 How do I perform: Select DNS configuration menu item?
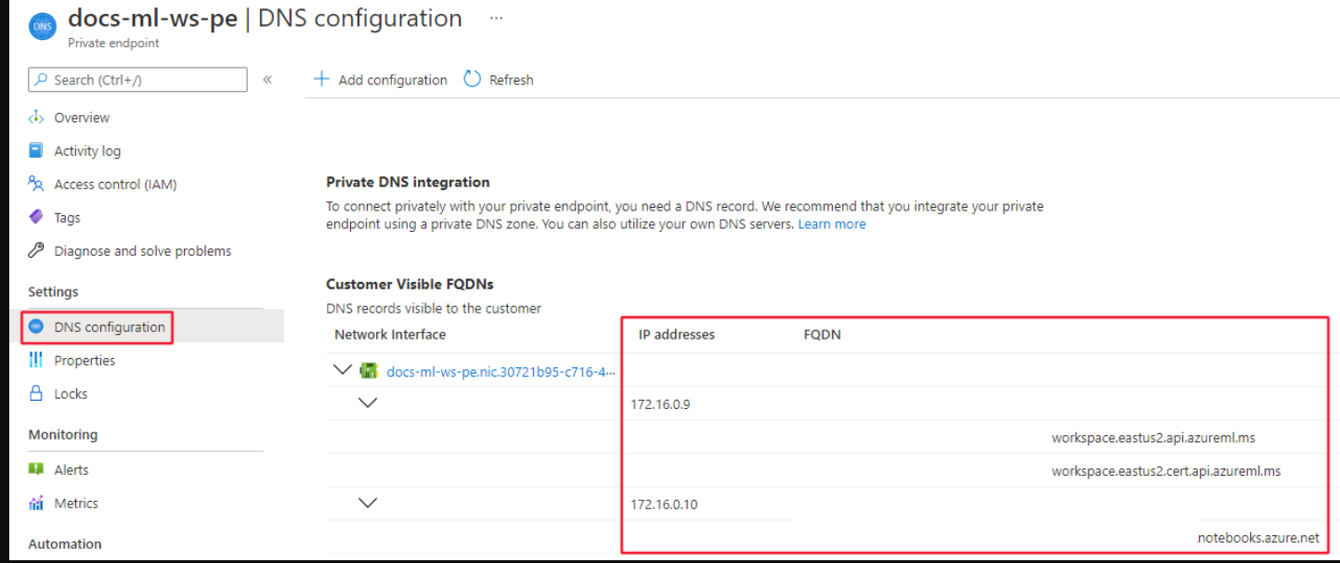click(110, 327)
